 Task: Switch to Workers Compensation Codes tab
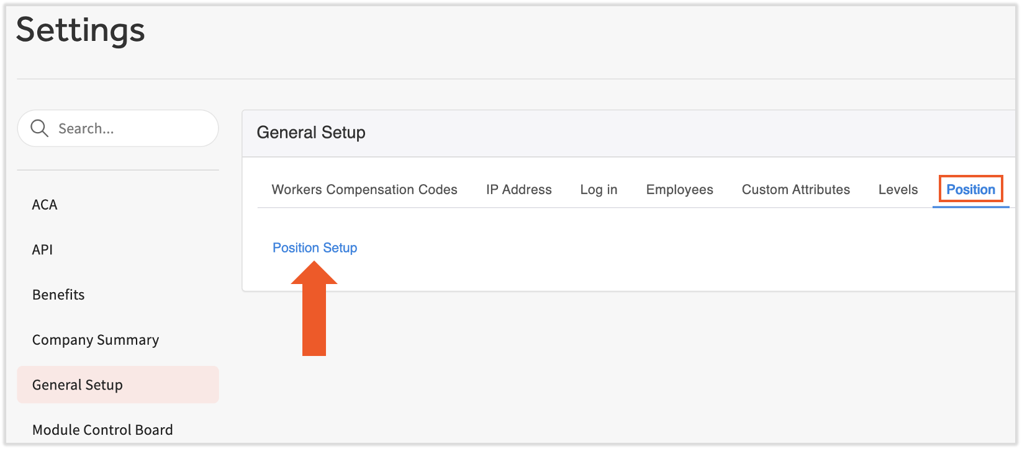tap(364, 190)
